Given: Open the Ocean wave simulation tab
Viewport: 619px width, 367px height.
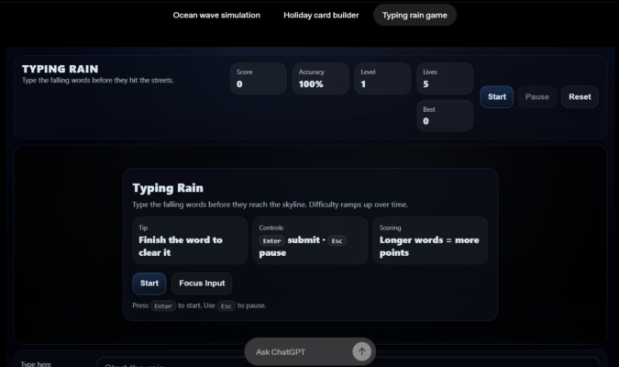Looking at the screenshot, I should (x=216, y=15).
